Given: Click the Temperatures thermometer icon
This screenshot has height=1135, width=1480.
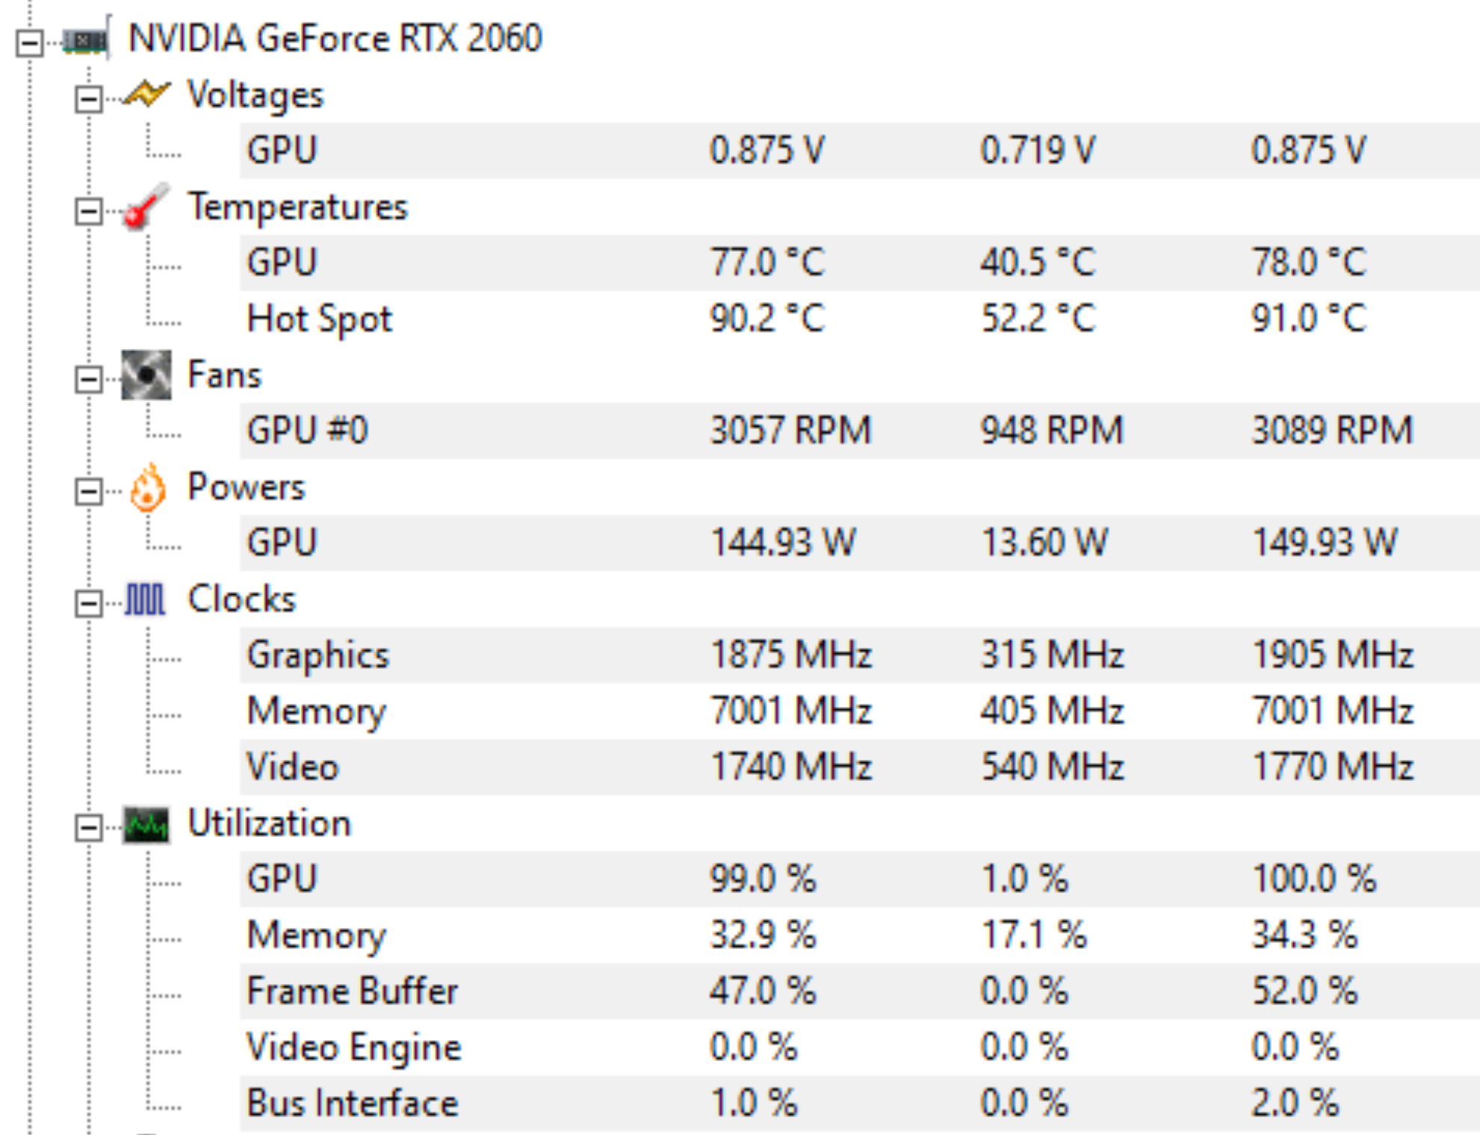Looking at the screenshot, I should 146,206.
